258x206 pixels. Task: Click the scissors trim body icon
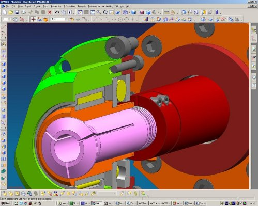point(153,19)
